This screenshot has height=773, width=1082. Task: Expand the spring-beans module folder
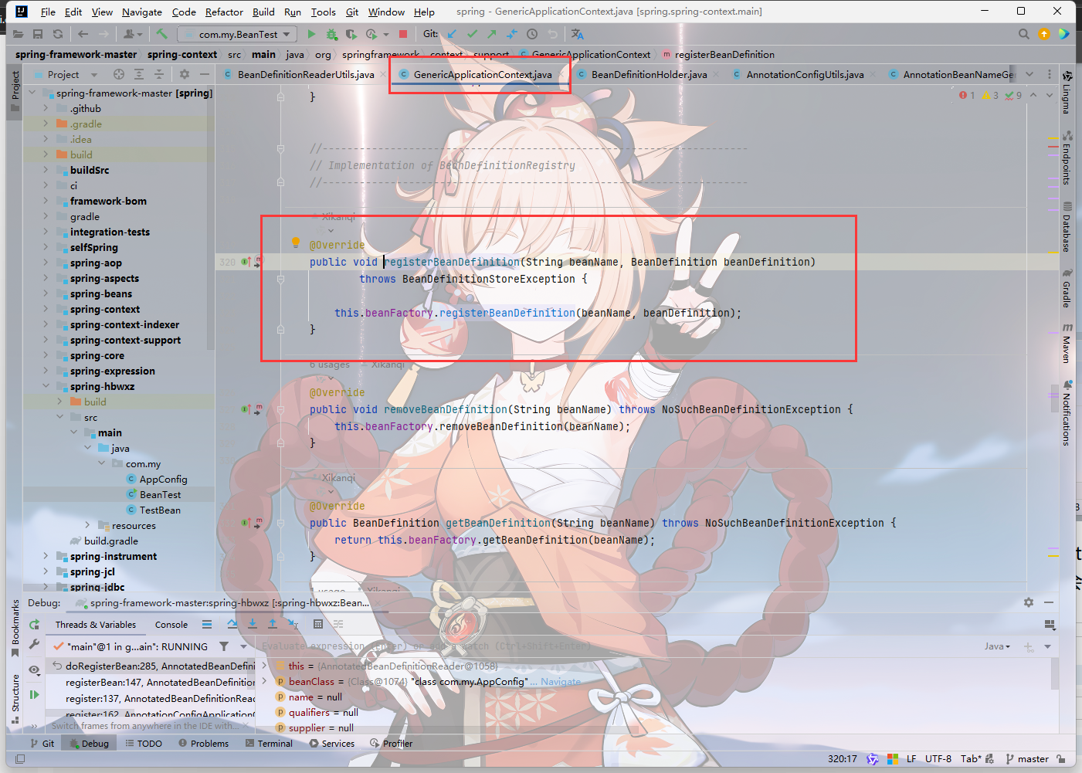pos(46,293)
